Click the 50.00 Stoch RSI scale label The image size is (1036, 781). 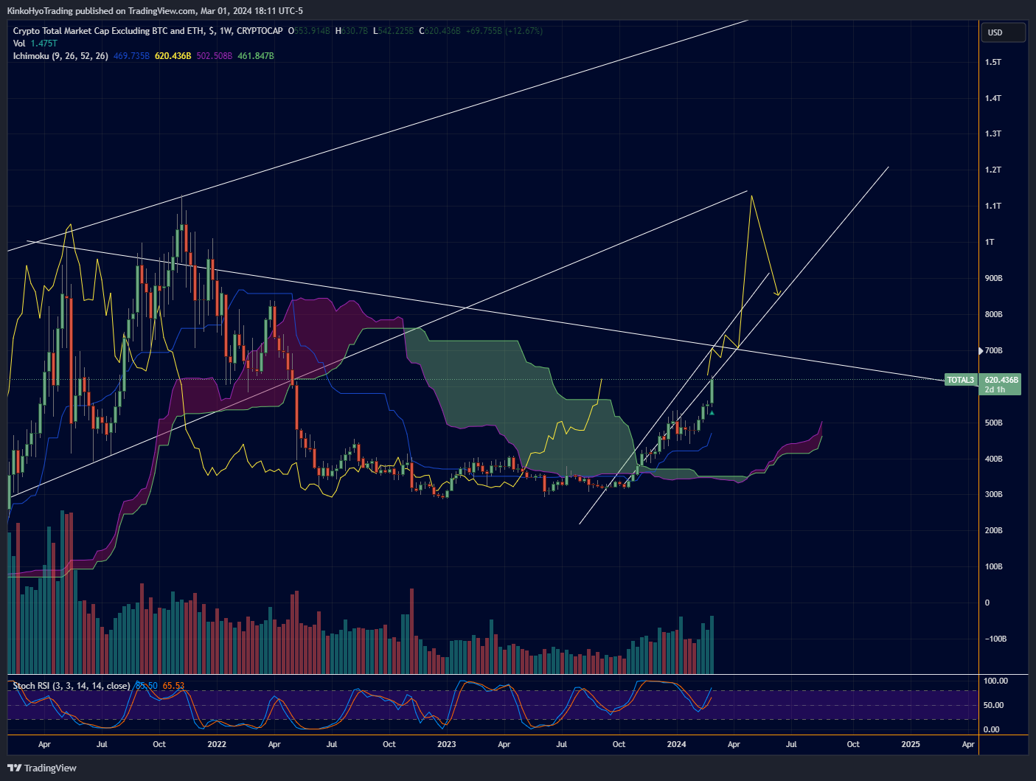(x=993, y=705)
